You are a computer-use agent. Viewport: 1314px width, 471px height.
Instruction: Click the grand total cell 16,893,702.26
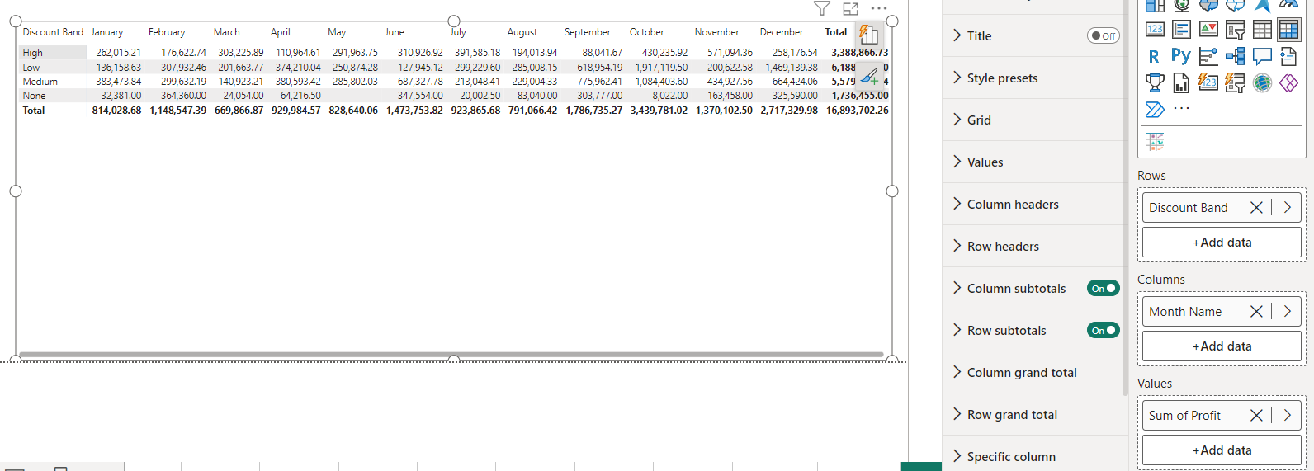(858, 111)
